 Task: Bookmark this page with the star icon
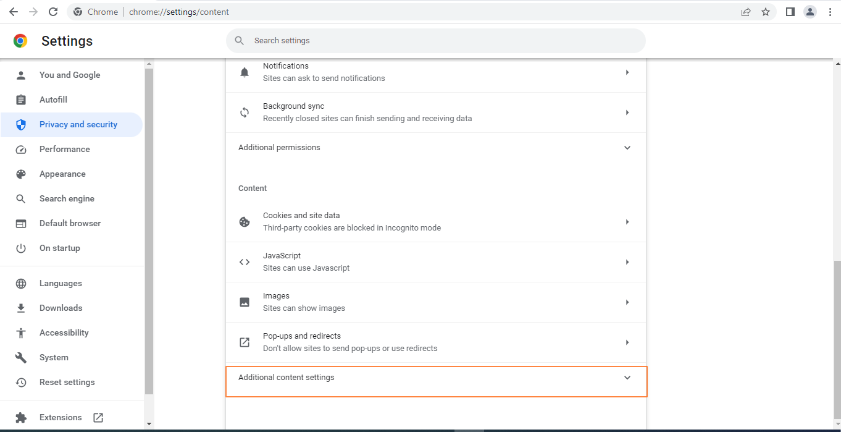click(x=766, y=12)
